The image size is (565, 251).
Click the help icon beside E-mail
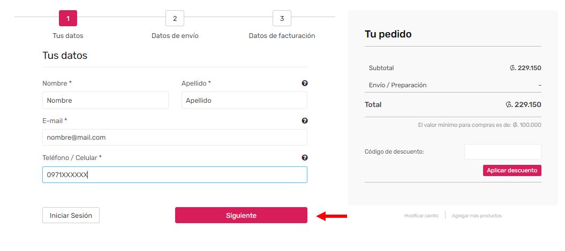(x=305, y=121)
